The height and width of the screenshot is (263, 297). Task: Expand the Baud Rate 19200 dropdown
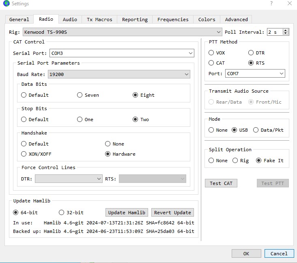[x=119, y=74]
